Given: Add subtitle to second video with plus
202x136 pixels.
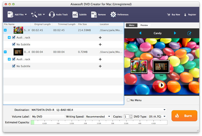Looking at the screenshot, I should (x=100, y=66).
